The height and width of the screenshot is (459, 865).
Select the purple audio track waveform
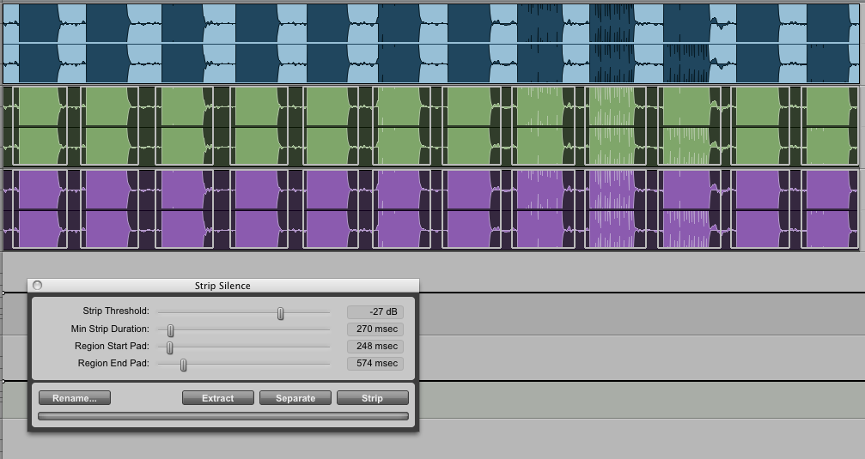point(431,209)
